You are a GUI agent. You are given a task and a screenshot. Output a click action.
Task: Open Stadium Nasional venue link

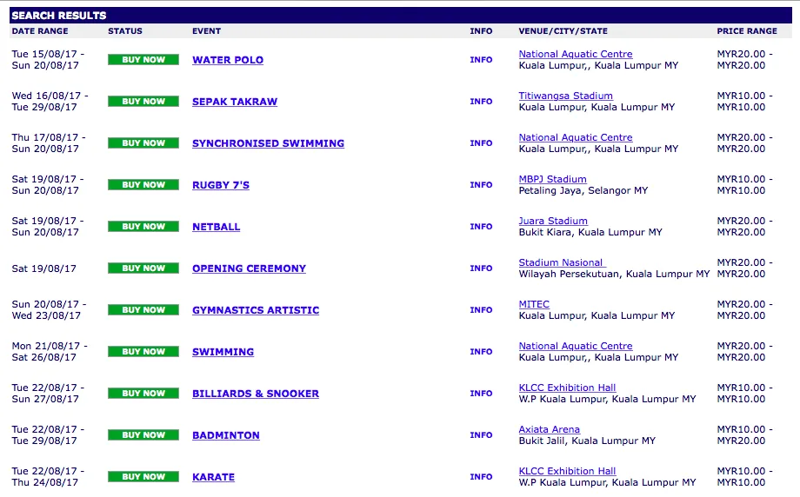[561, 262]
